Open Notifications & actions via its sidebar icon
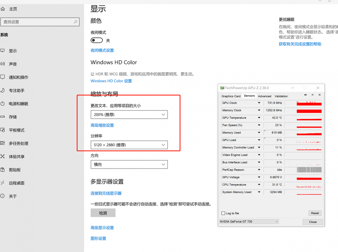 click(3, 77)
